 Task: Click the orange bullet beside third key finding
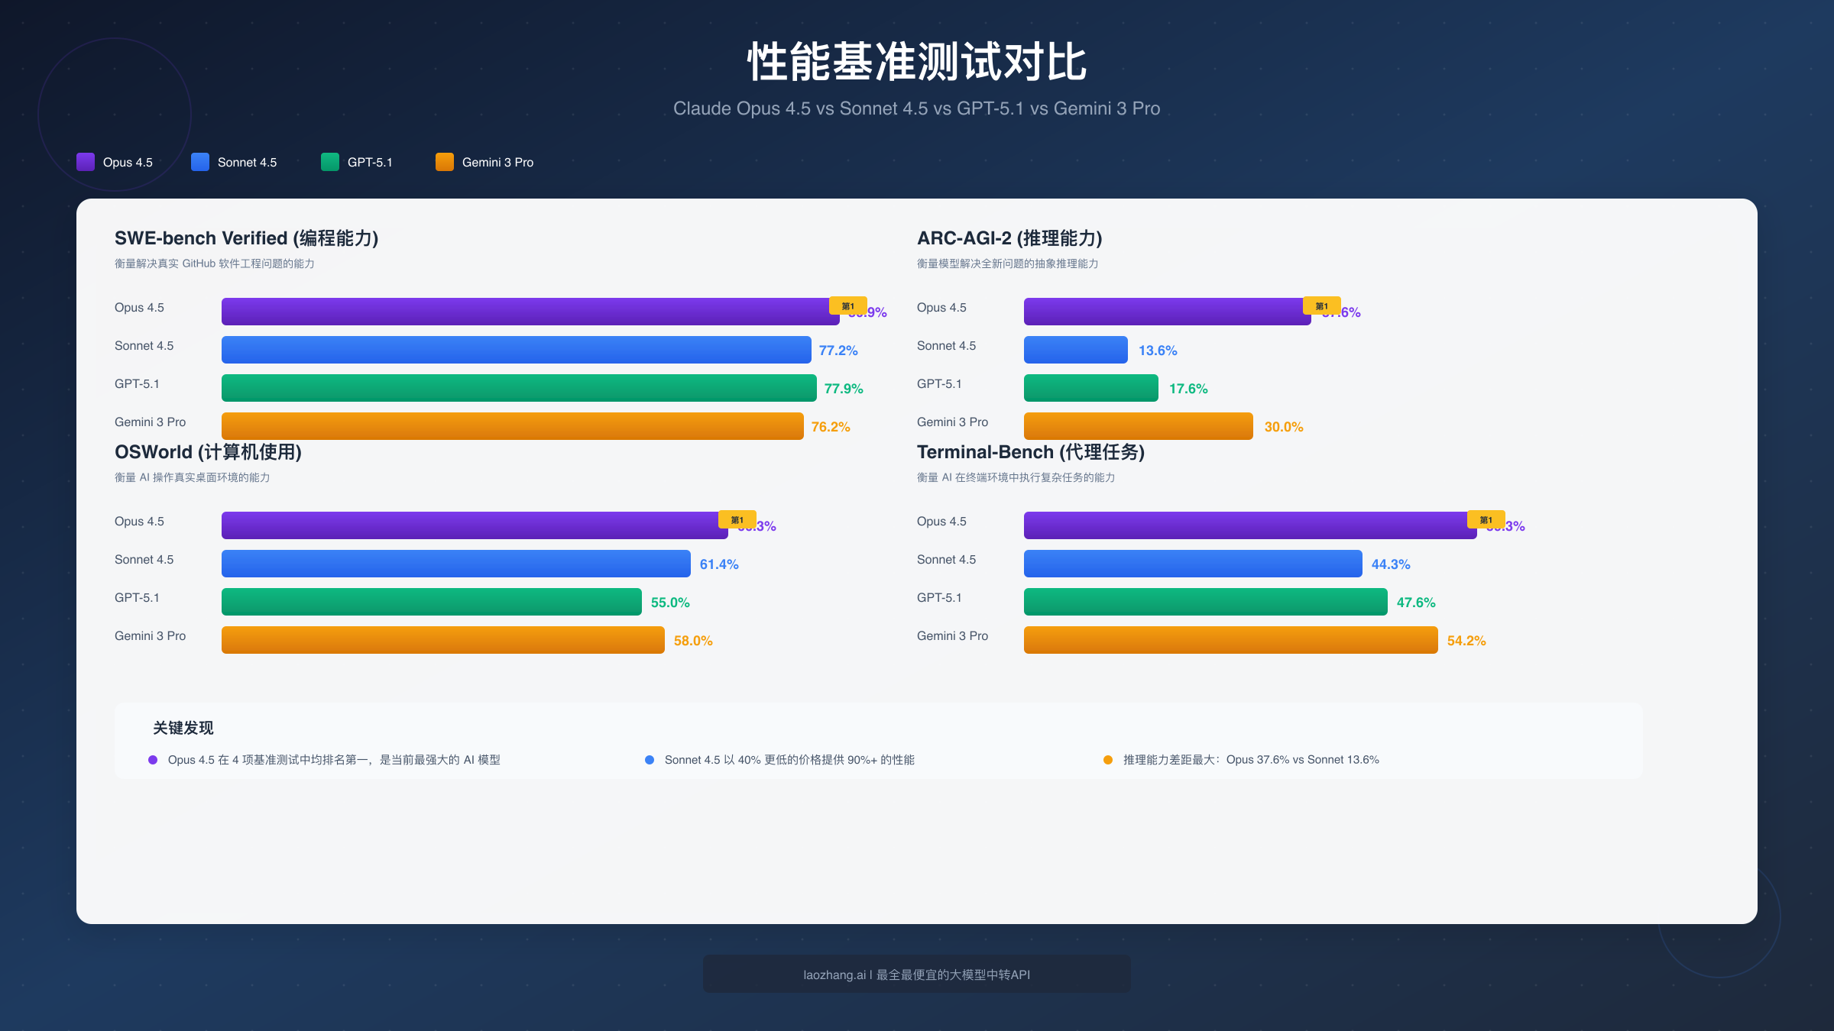click(1107, 760)
